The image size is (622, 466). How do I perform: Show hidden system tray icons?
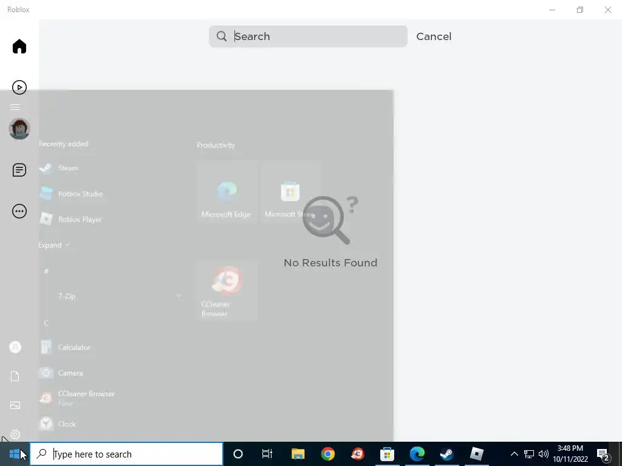point(514,454)
